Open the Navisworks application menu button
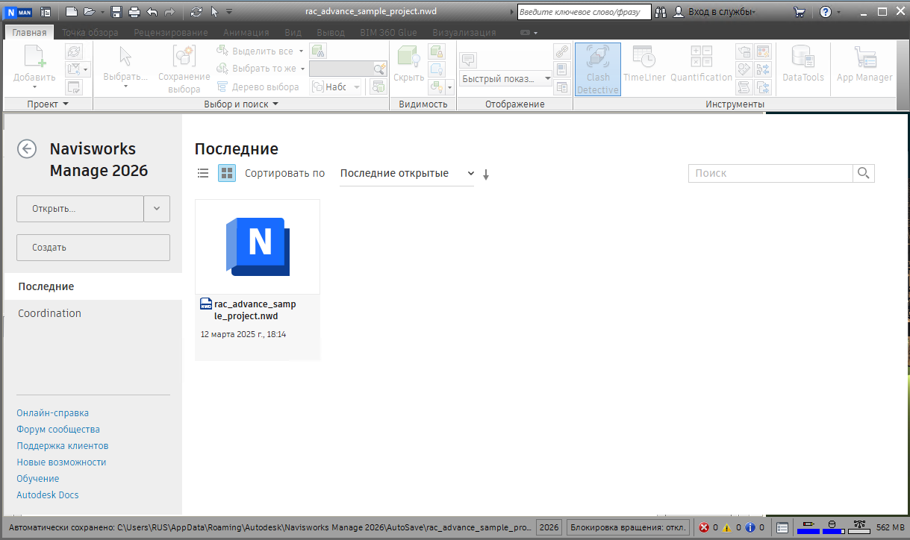The width and height of the screenshot is (910, 540). pos(17,12)
